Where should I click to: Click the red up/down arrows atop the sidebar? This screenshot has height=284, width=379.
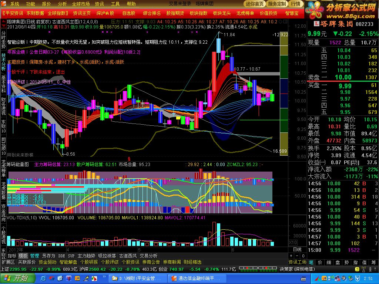(x=3, y=24)
